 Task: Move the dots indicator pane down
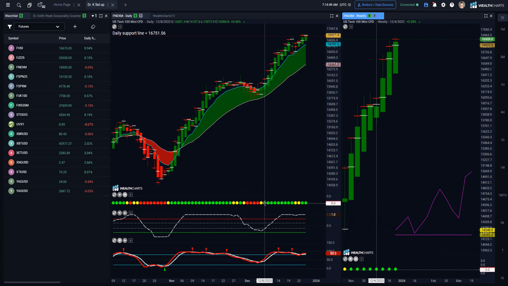click(120, 195)
